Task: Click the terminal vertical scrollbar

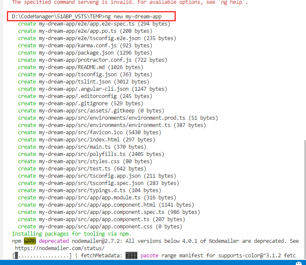Action: click(x=305, y=199)
